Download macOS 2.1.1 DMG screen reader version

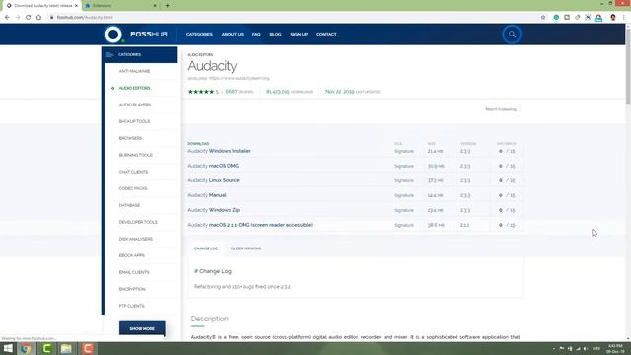click(x=249, y=225)
